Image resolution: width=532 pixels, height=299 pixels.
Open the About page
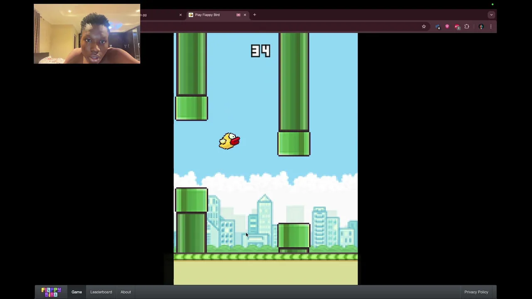[x=126, y=292]
